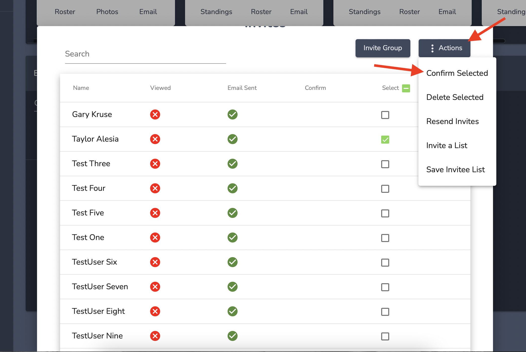526x352 pixels.
Task: Click Gary Kruse's green email-sent check icon
Action: pyautogui.click(x=233, y=114)
